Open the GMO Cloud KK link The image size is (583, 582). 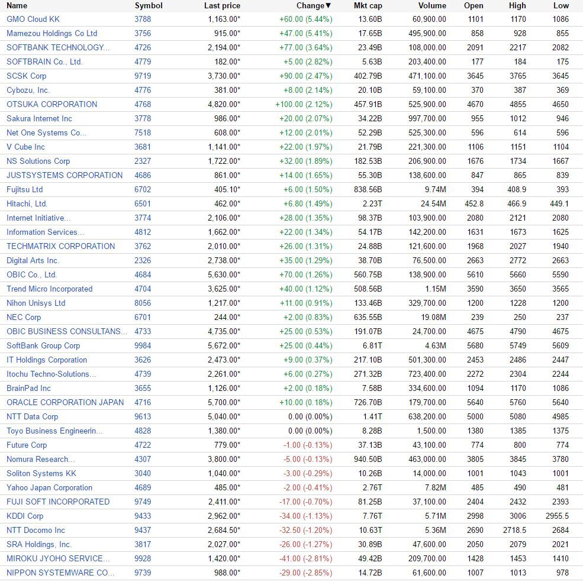(33, 20)
